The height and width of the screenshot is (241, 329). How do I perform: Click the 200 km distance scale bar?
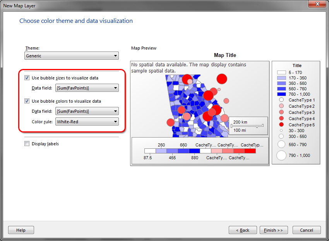click(x=248, y=126)
